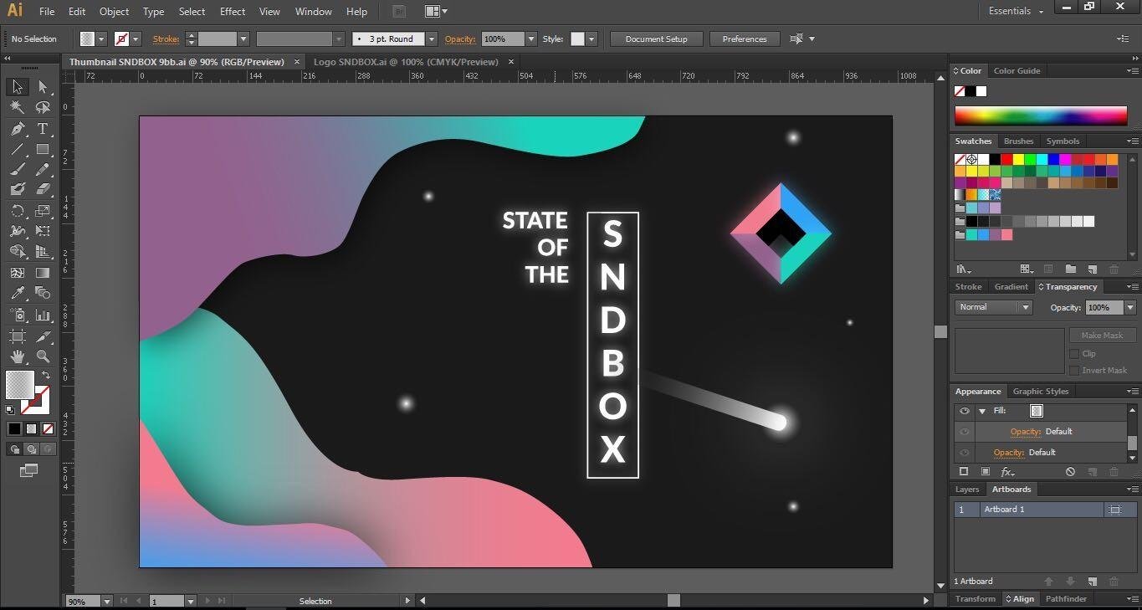Enable the Clip checkbox
The height and width of the screenshot is (610, 1142).
pos(1074,353)
